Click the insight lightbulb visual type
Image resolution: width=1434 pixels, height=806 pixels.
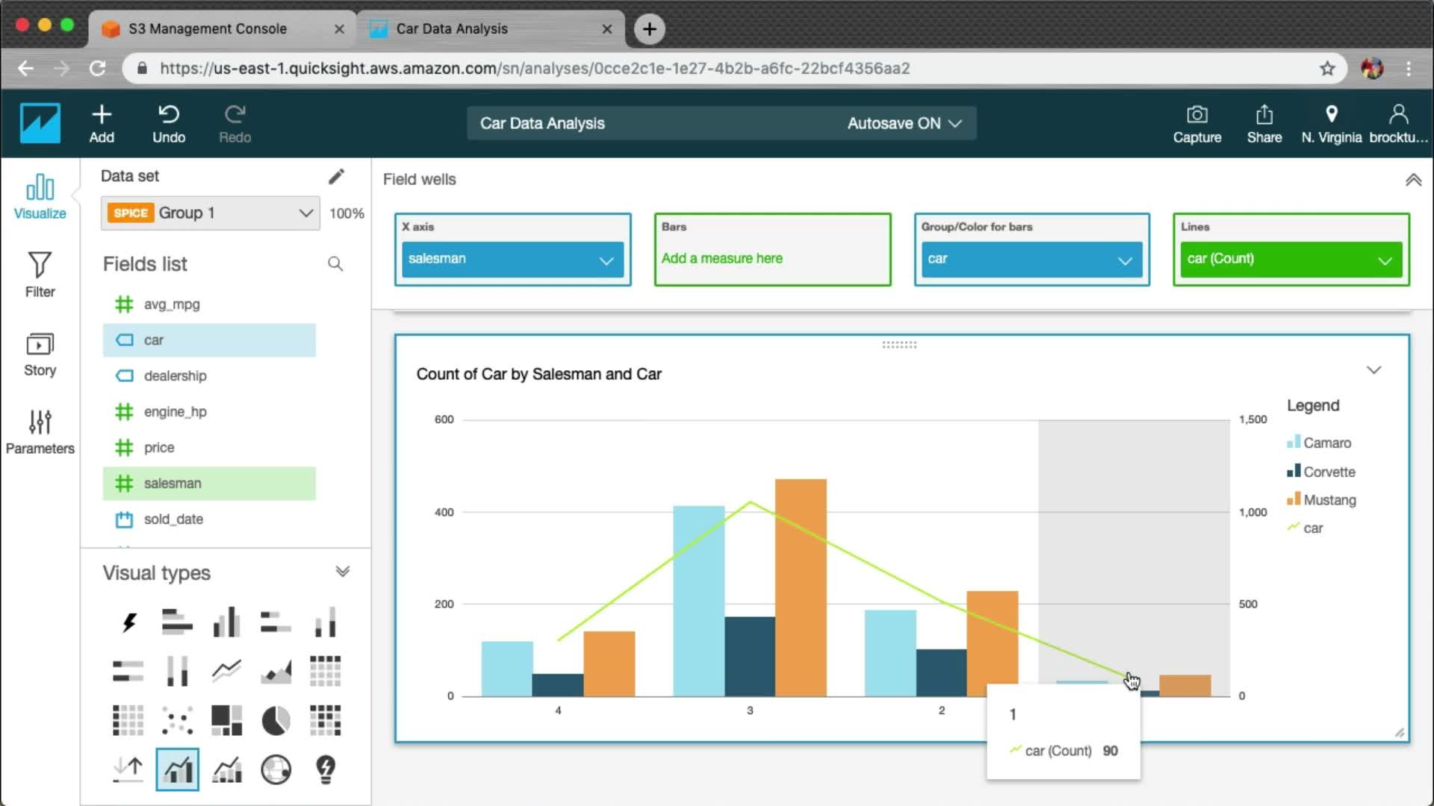[326, 769]
